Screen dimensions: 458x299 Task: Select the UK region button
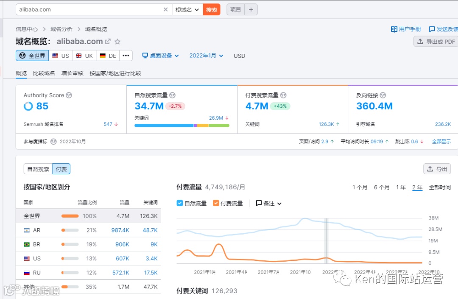(x=84, y=56)
